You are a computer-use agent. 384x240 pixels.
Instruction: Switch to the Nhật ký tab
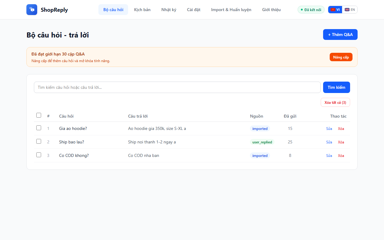point(169,10)
